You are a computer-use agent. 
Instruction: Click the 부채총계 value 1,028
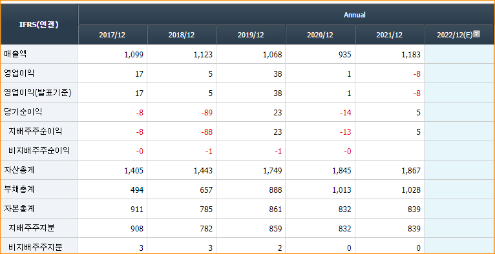pyautogui.click(x=412, y=190)
